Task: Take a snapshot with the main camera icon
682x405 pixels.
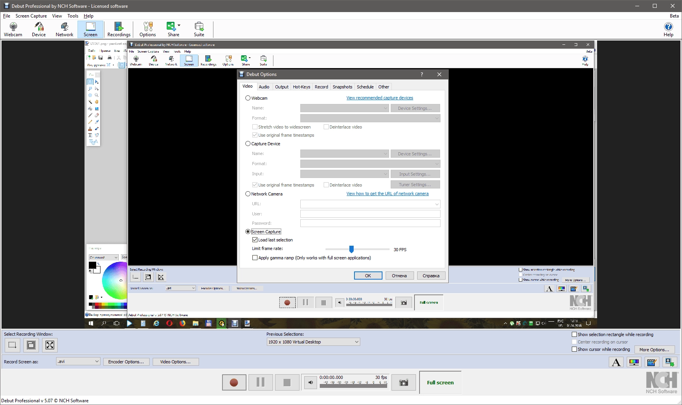Action: (404, 382)
